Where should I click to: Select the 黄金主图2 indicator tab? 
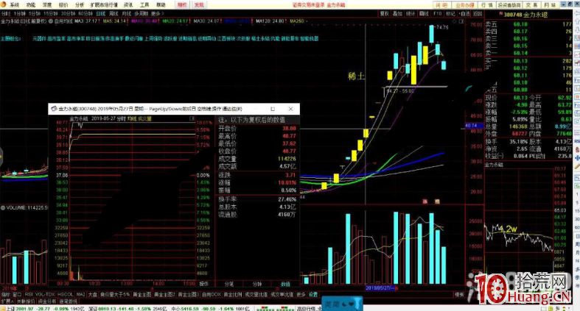[164, 294]
